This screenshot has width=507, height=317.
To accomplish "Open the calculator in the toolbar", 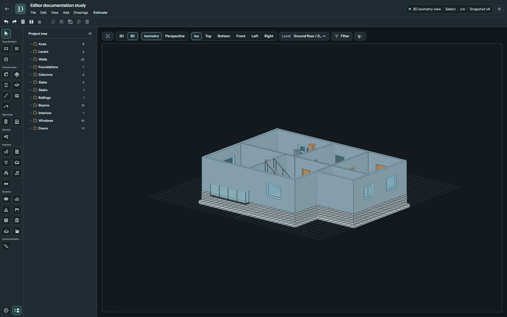I will click(23, 22).
